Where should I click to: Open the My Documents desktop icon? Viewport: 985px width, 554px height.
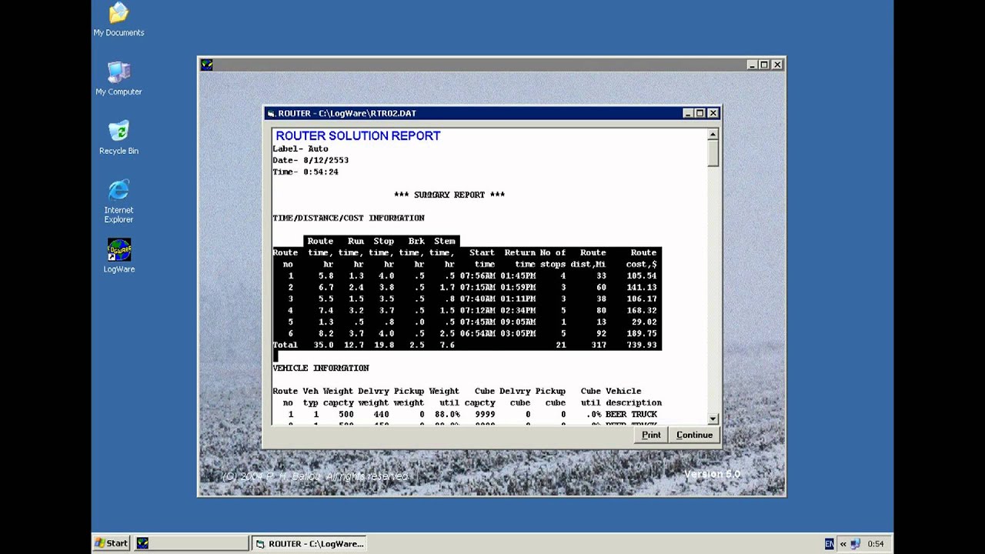click(x=119, y=20)
